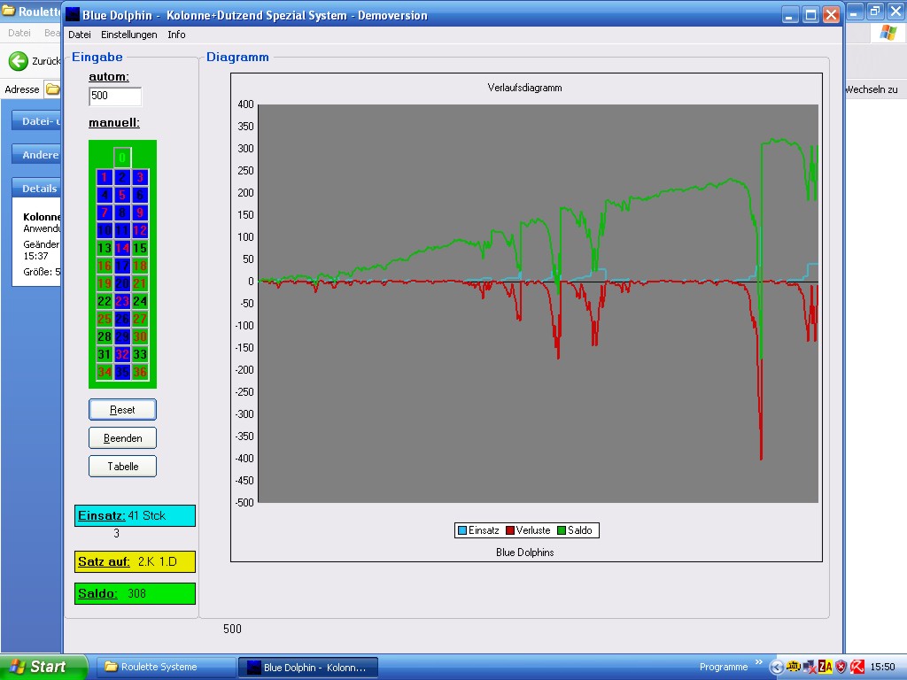Expand the Details panel in Explorer

point(36,189)
